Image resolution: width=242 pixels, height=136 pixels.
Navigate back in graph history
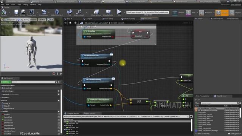tap(70, 23)
